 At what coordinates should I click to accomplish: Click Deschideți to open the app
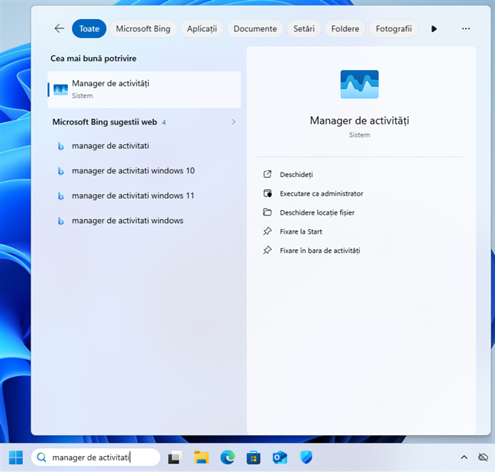(296, 175)
